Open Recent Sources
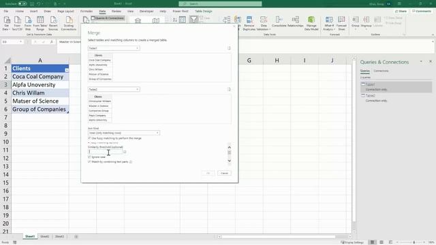Viewport: 436px width, 245px height. (53, 23)
